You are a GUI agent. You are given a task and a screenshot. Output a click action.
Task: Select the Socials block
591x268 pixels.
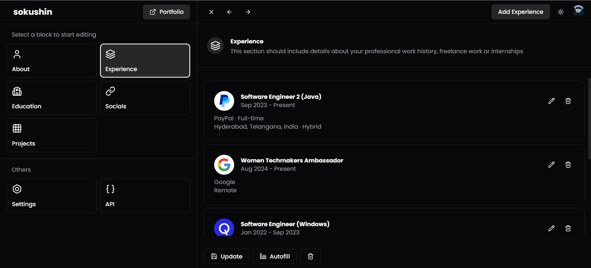tap(145, 98)
